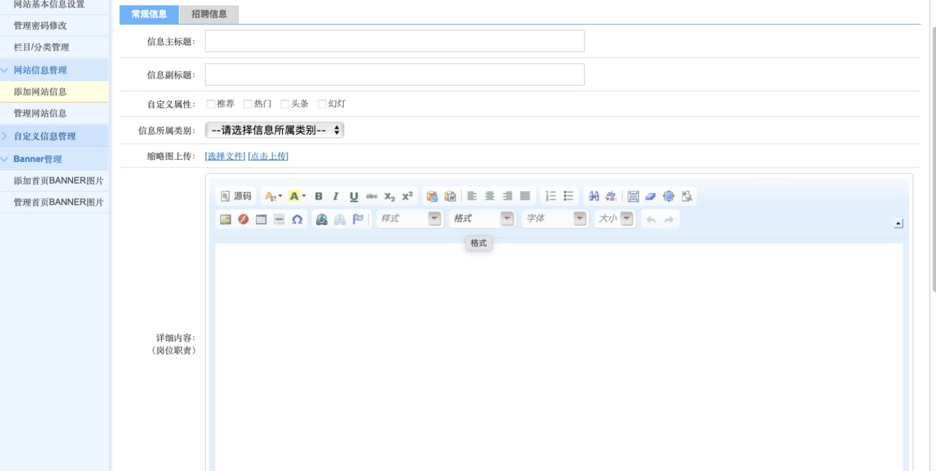Click the italic formatting icon
936x471 pixels.
pyautogui.click(x=336, y=197)
